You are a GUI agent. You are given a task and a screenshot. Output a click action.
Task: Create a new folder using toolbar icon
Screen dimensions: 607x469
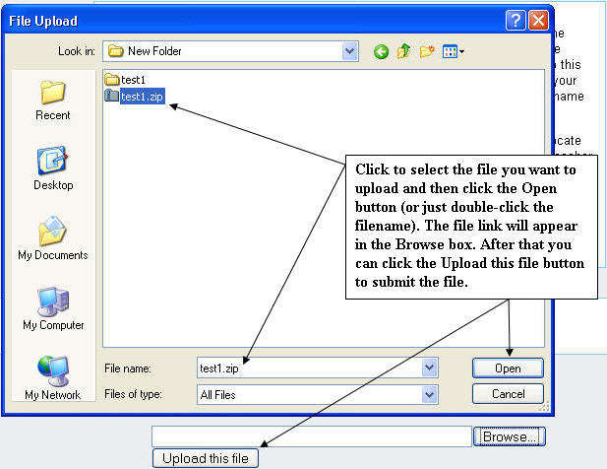click(x=427, y=51)
